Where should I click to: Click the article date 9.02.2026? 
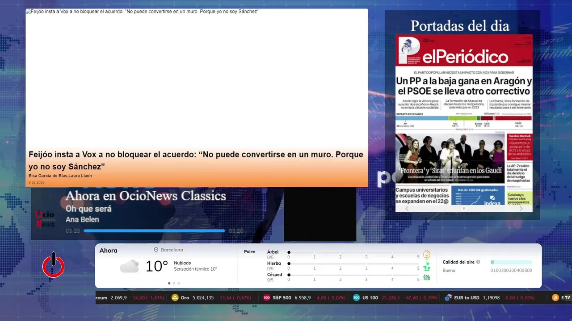[x=37, y=182]
